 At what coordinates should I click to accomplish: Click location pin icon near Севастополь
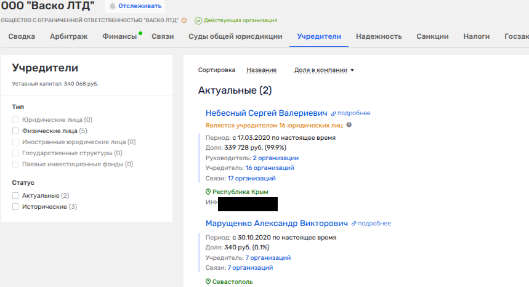(208, 281)
